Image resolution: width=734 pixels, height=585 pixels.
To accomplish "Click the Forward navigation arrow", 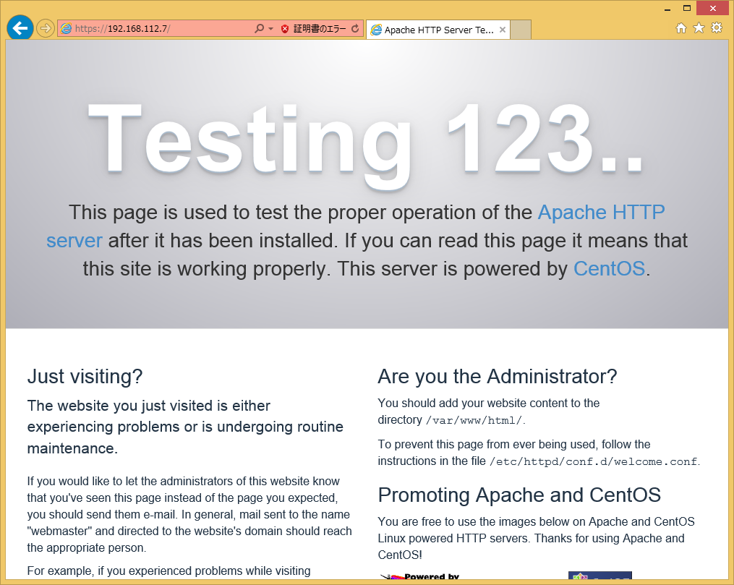I will pyautogui.click(x=46, y=28).
